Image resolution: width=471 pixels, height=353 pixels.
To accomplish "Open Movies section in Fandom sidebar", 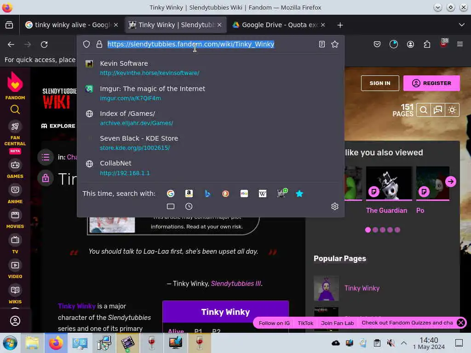I will tap(15, 219).
